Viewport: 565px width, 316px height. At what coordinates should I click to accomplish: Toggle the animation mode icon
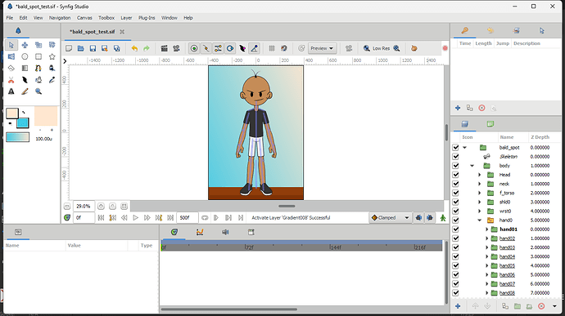(443, 217)
